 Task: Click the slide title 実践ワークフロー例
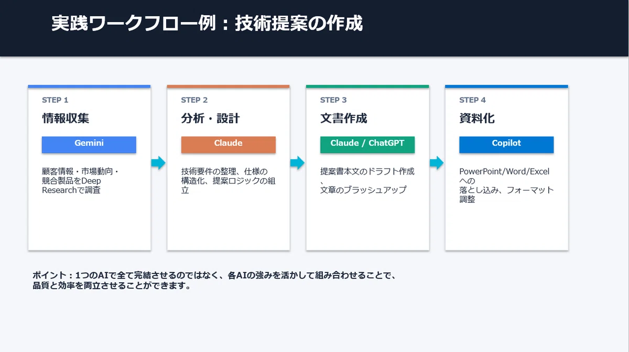point(207,24)
